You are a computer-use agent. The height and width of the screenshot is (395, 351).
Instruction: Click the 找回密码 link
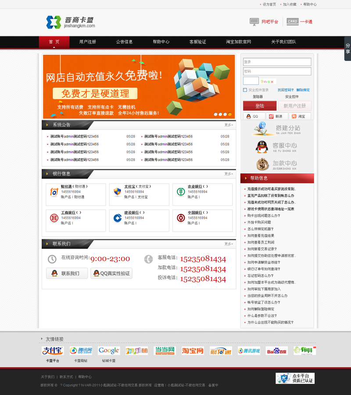tap(285, 90)
